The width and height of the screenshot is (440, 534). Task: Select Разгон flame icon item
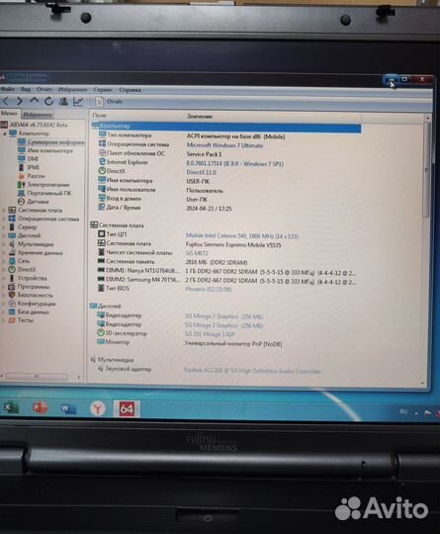22,176
